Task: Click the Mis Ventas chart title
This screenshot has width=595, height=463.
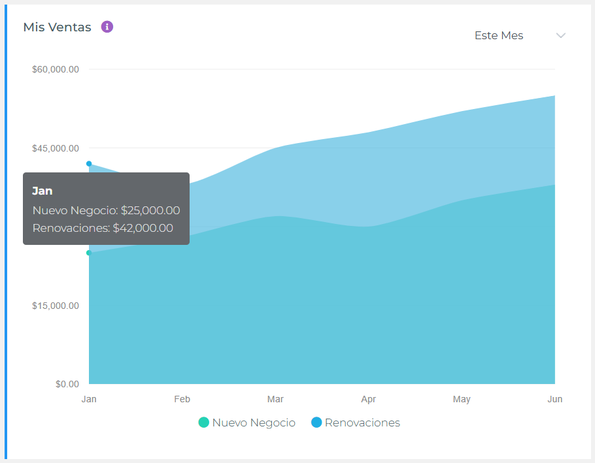Action: (57, 27)
